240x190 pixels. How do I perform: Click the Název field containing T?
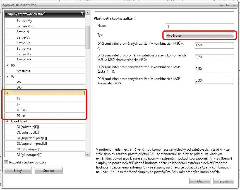tap(200, 26)
